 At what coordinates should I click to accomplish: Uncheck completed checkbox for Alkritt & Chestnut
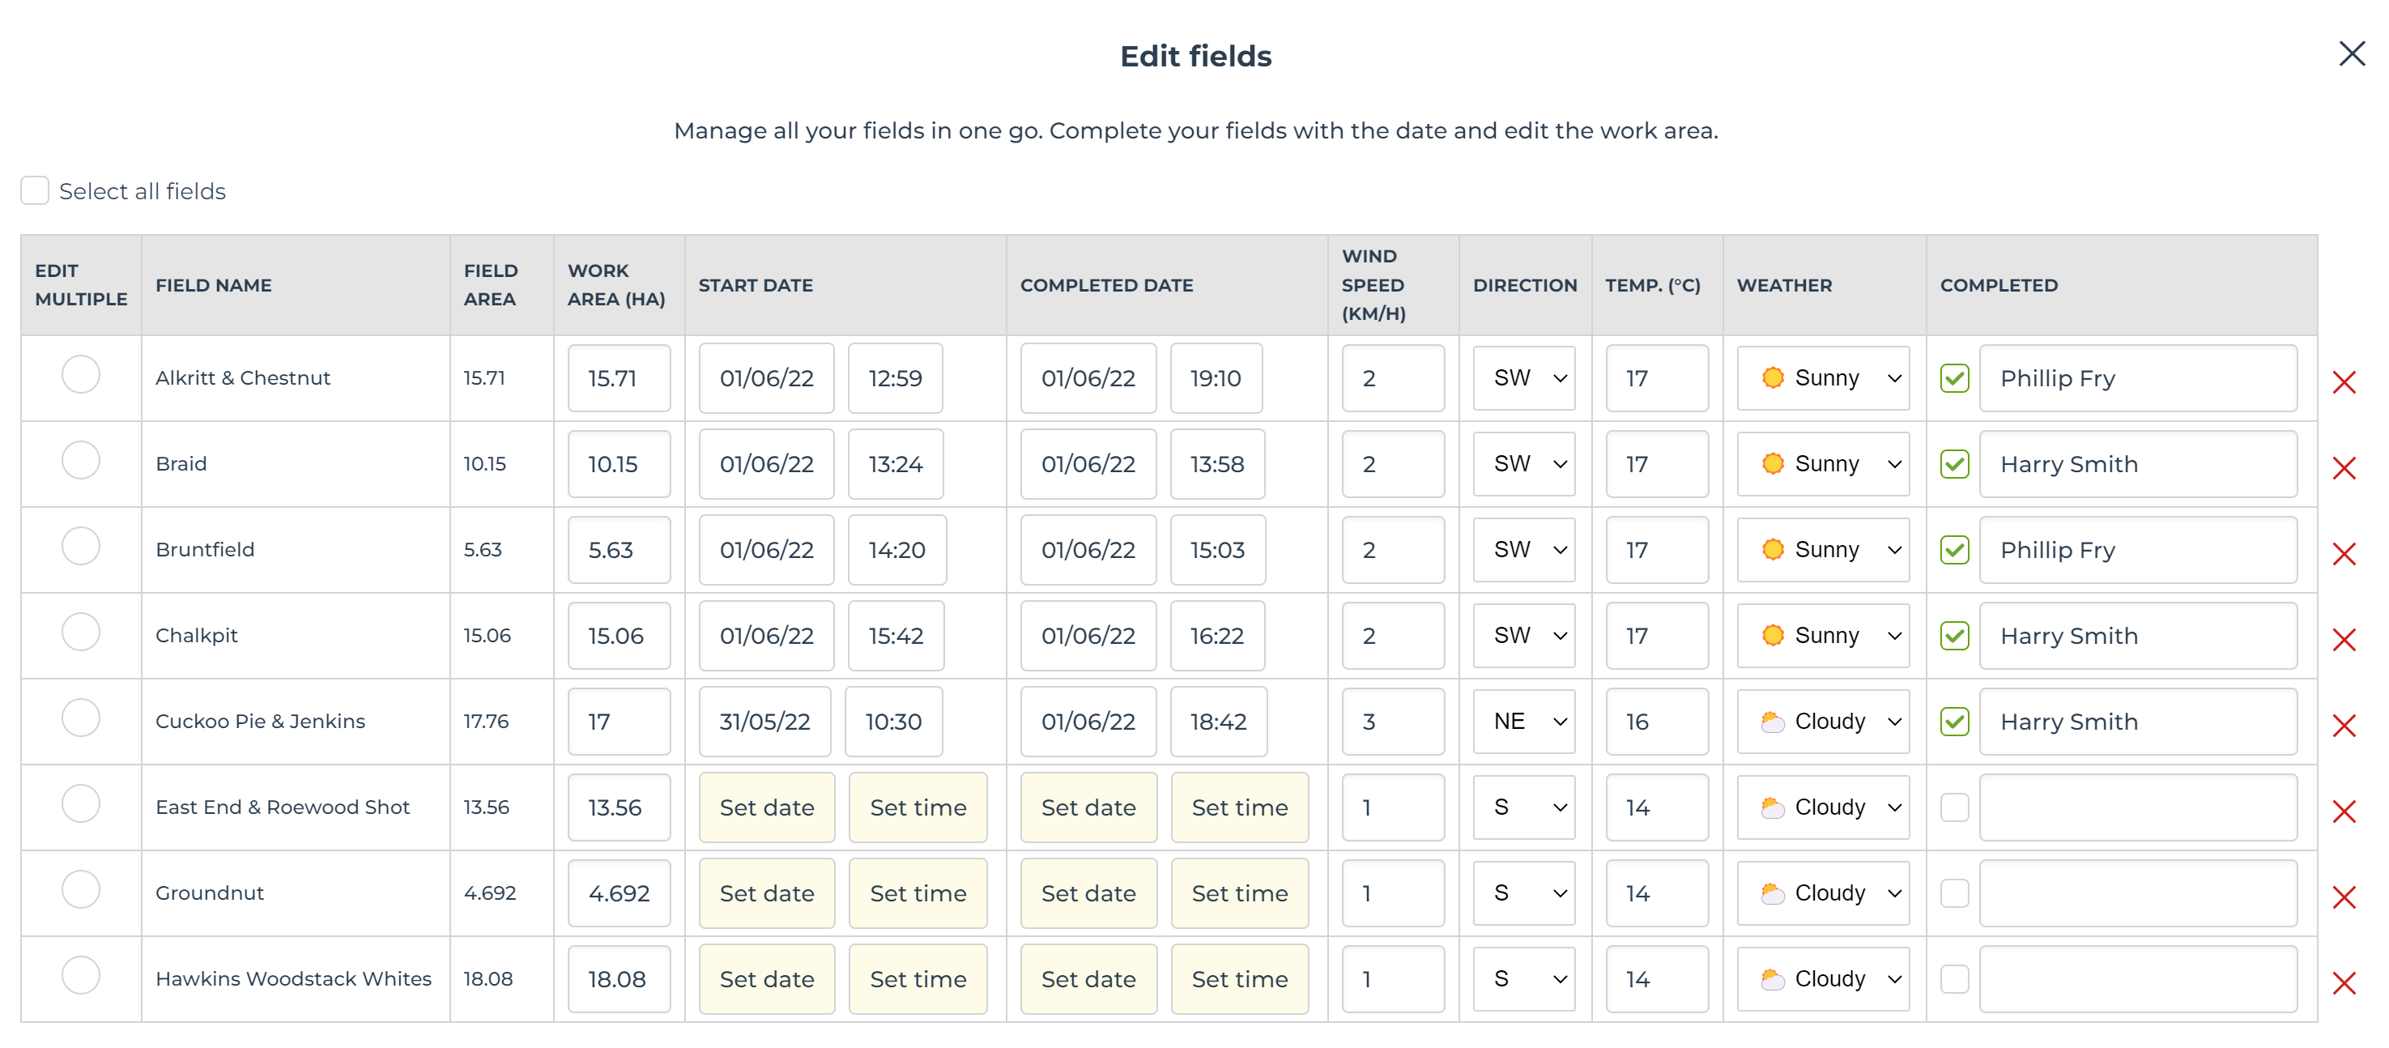1954,378
